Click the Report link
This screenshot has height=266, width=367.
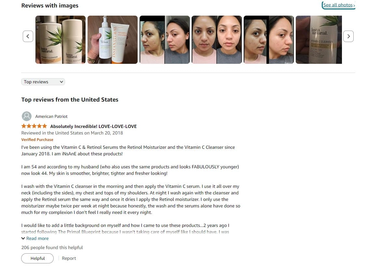click(69, 258)
